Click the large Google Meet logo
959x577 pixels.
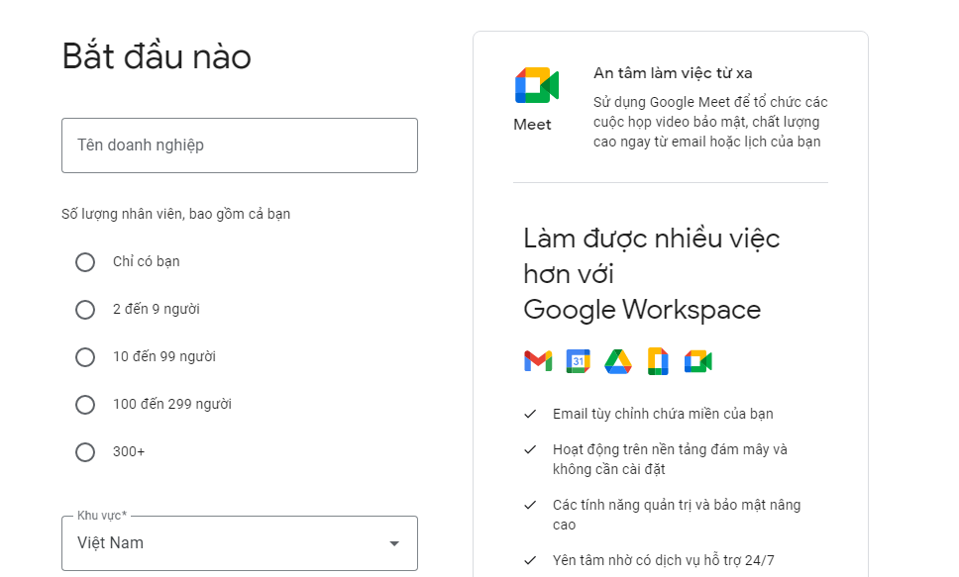536,85
